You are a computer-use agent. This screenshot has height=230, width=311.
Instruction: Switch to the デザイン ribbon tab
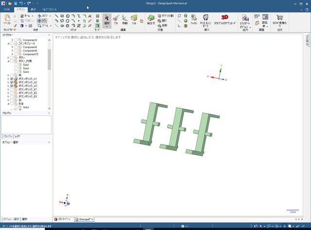pyautogui.click(x=20, y=9)
